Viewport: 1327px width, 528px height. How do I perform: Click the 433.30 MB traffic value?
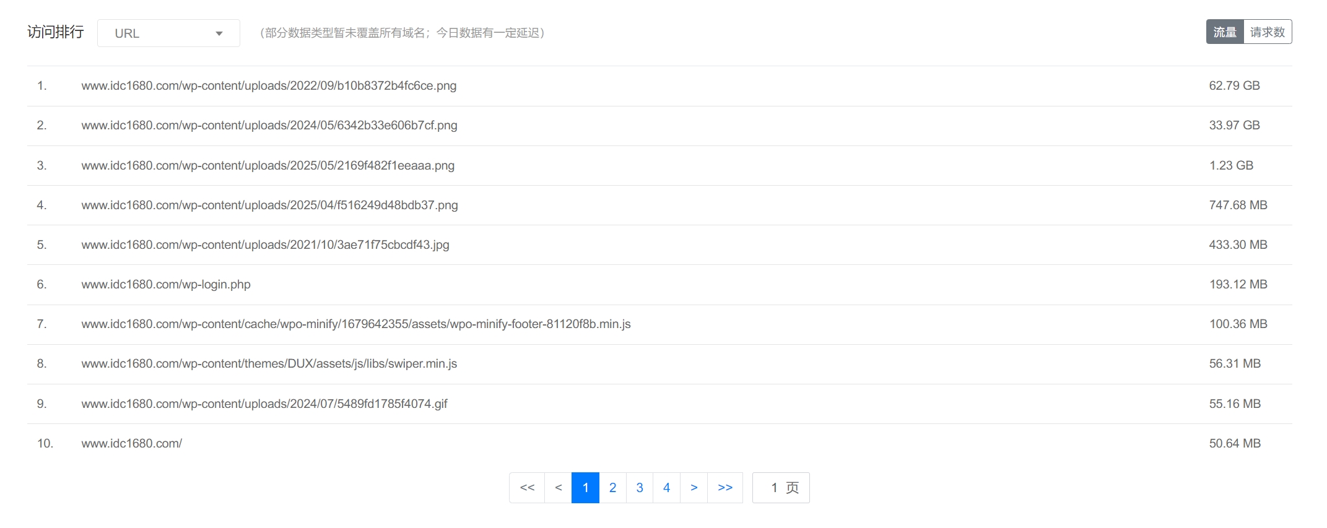click(x=1238, y=245)
